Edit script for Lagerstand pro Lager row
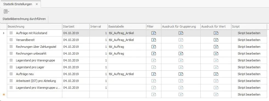269x101 pixels. coord(249,67)
